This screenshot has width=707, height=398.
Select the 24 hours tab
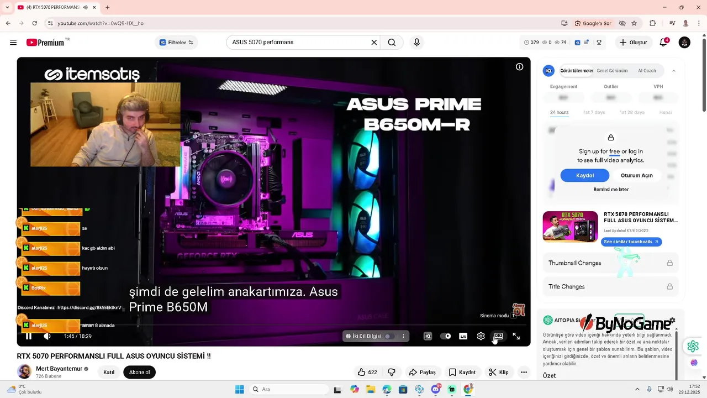559,112
